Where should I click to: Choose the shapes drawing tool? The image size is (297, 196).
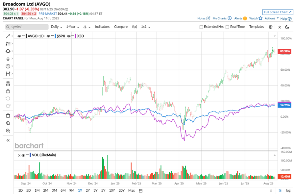tap(8, 51)
